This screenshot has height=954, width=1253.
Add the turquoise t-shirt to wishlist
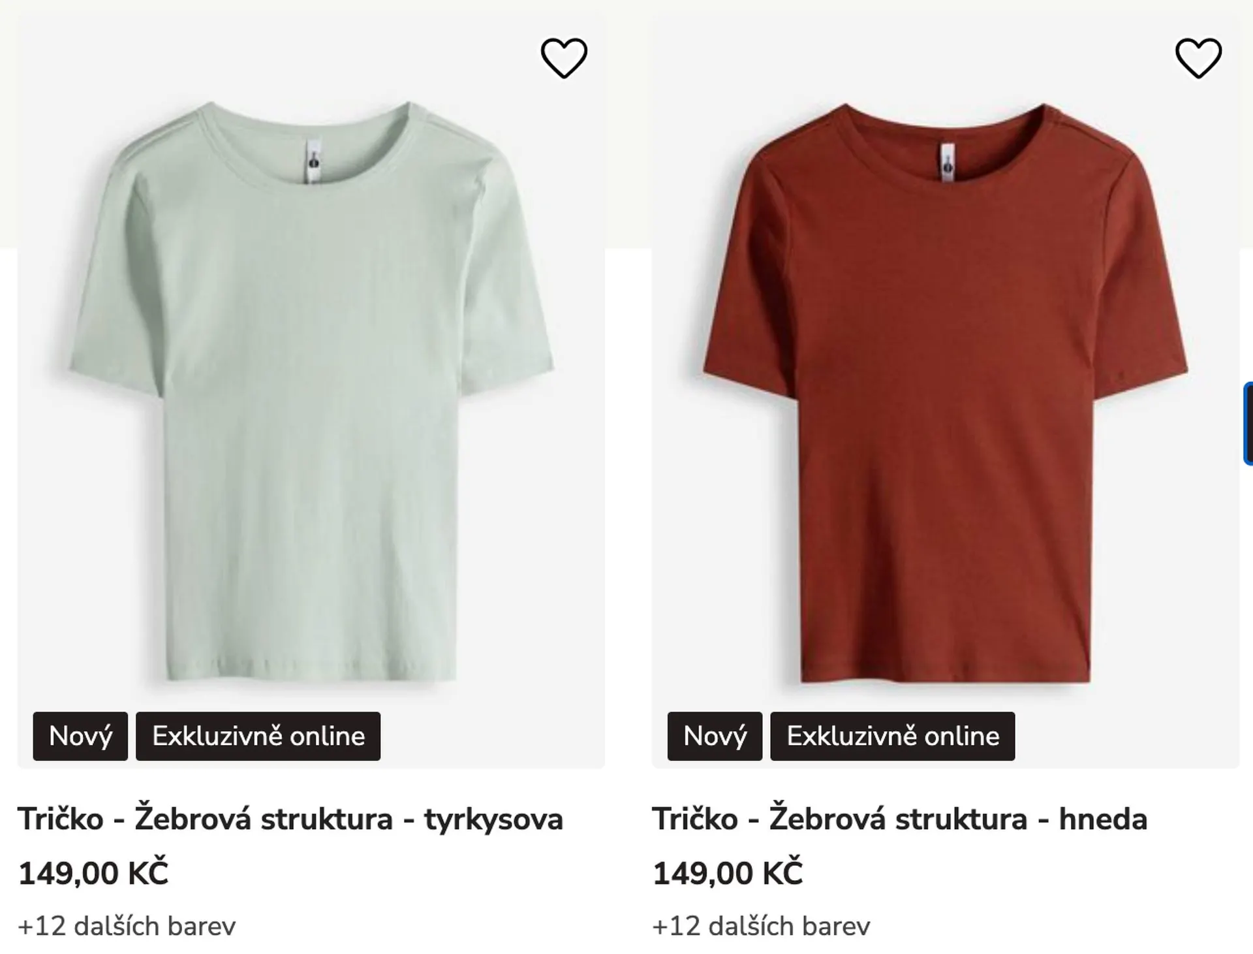[564, 58]
